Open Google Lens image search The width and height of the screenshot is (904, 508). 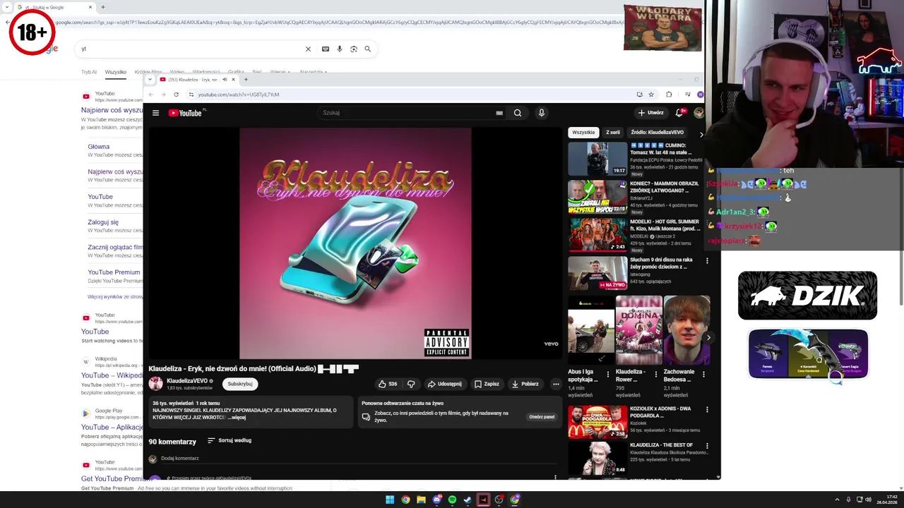pyautogui.click(x=354, y=49)
